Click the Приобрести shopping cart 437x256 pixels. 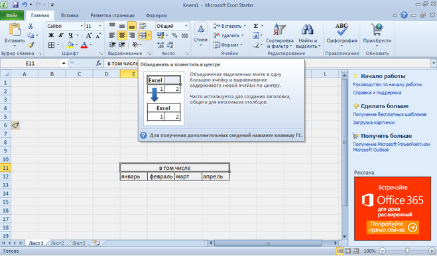[x=377, y=30]
